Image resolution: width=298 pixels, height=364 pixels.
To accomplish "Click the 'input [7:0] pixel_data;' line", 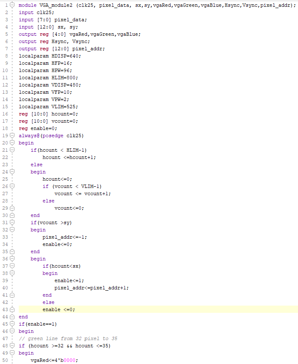I will click(x=53, y=20).
